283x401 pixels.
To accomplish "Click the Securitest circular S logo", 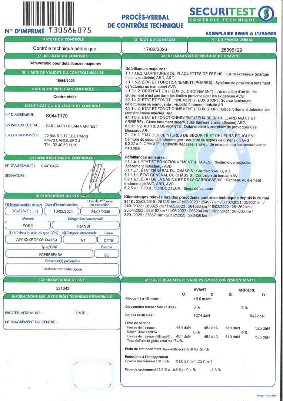I will click(267, 14).
